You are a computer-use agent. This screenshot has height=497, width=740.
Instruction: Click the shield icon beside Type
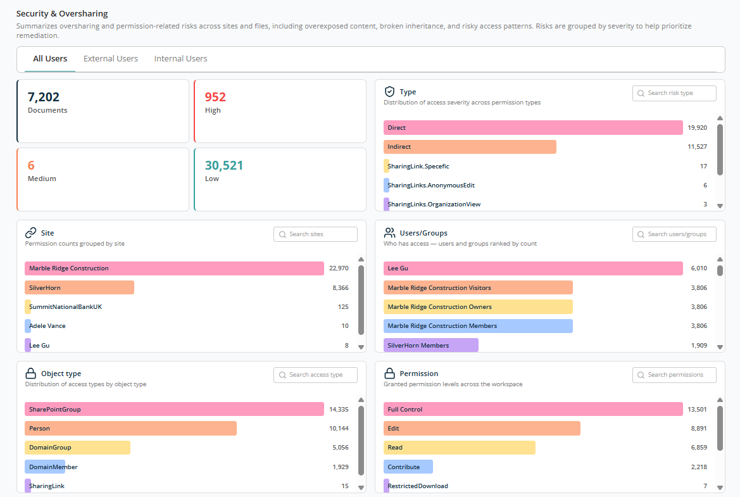click(x=389, y=92)
